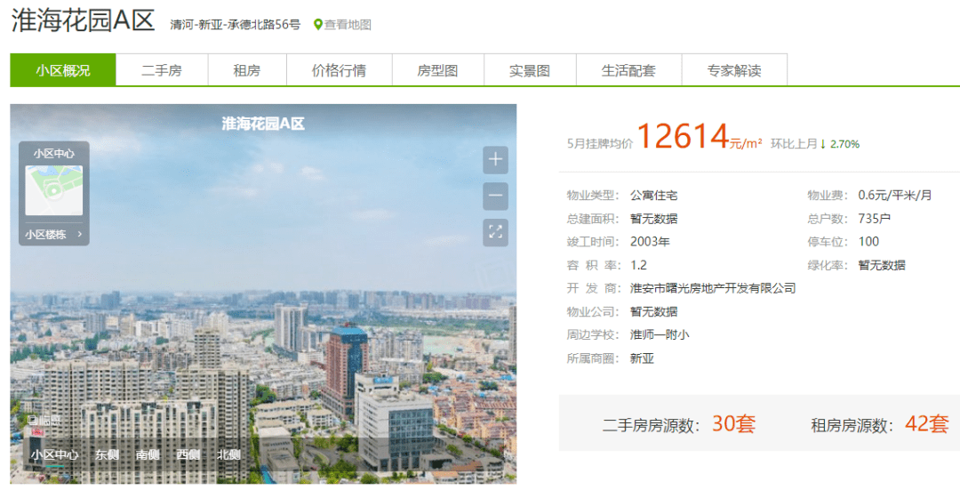Click the mini map thumbnail

point(54,190)
